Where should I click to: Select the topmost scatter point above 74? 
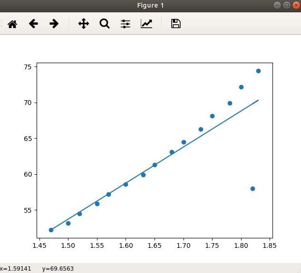pyautogui.click(x=258, y=71)
